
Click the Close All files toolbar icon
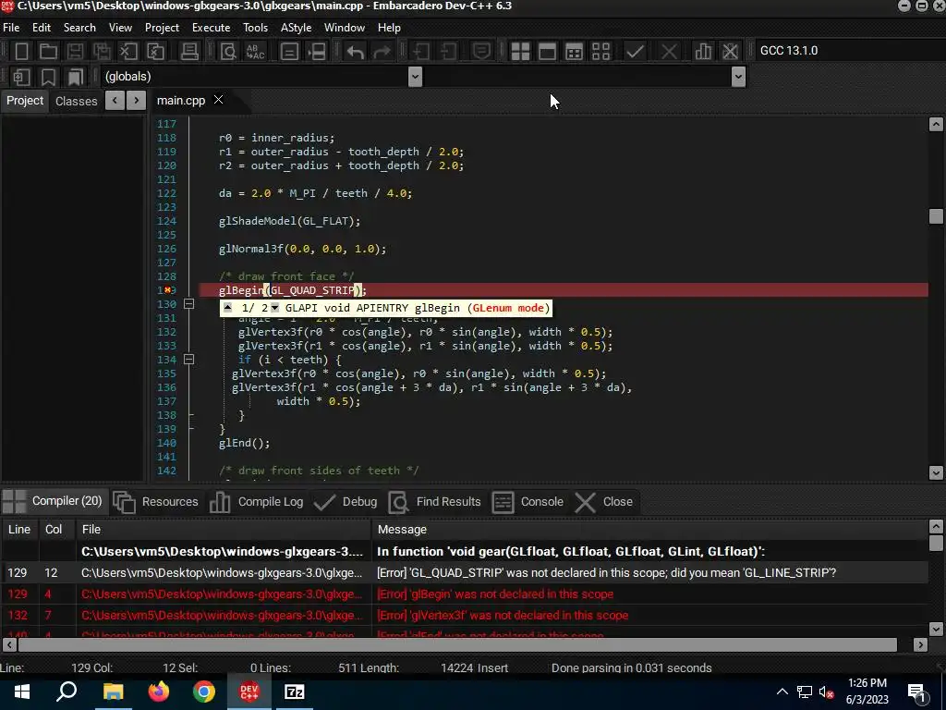pyautogui.click(x=155, y=52)
